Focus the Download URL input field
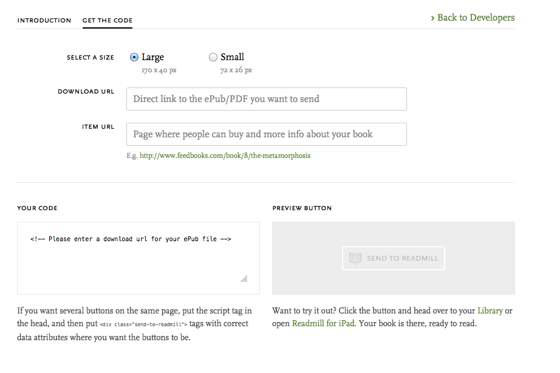This screenshot has width=560, height=373. tap(267, 99)
